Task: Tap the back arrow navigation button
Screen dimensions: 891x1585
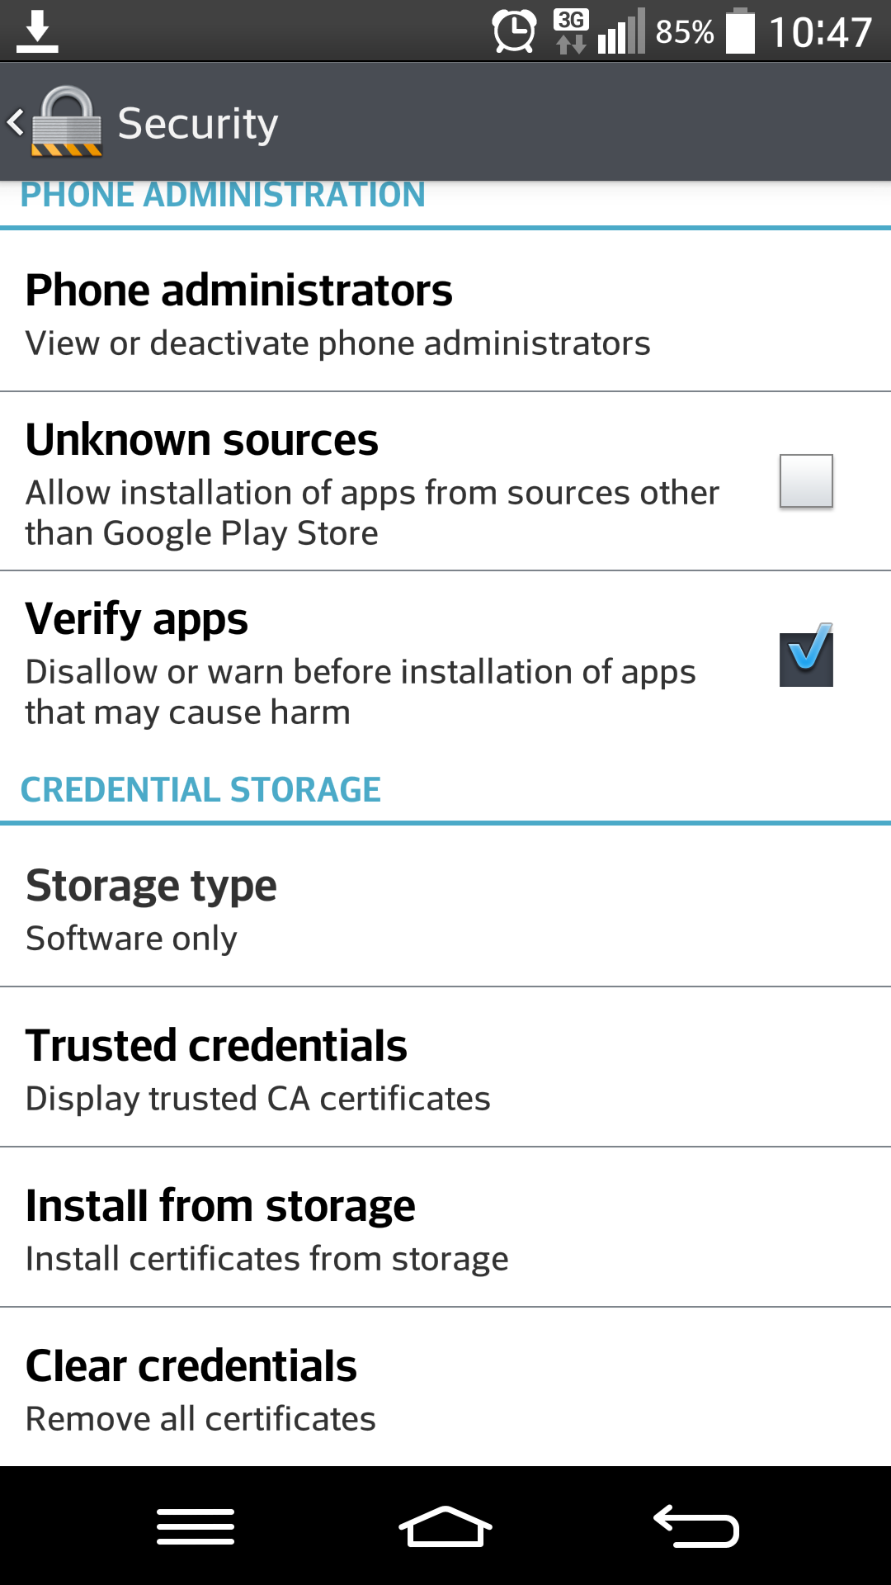Action: pos(695,1526)
